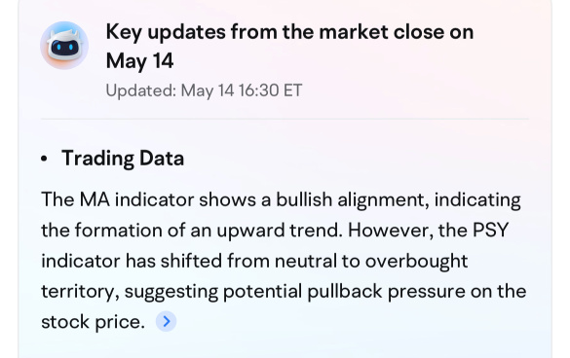
Task: Click the "Trading Data" section heading
Action: tap(123, 159)
